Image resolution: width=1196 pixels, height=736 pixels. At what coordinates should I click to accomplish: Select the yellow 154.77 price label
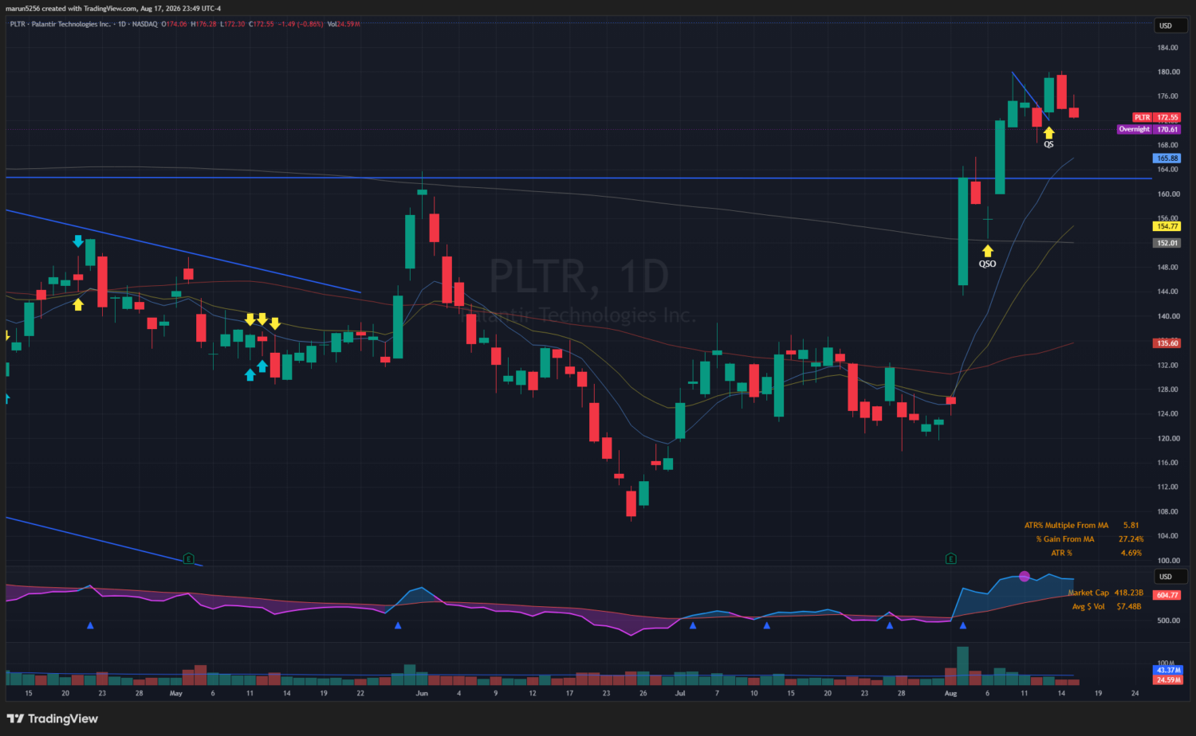1167,226
